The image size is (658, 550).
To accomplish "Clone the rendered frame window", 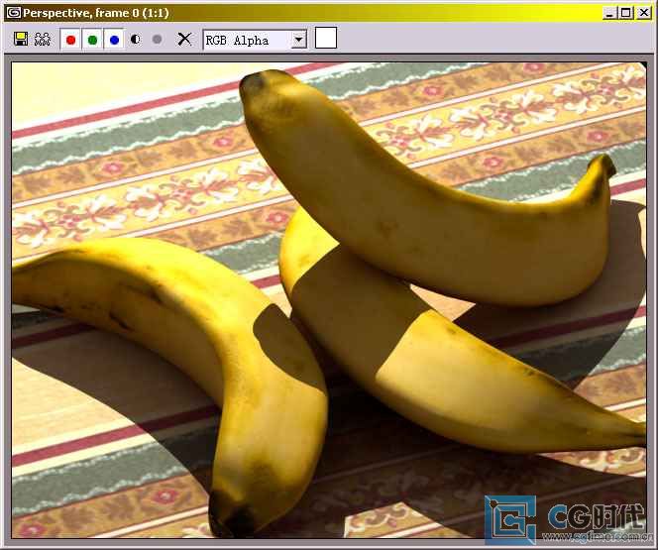I will [x=43, y=39].
